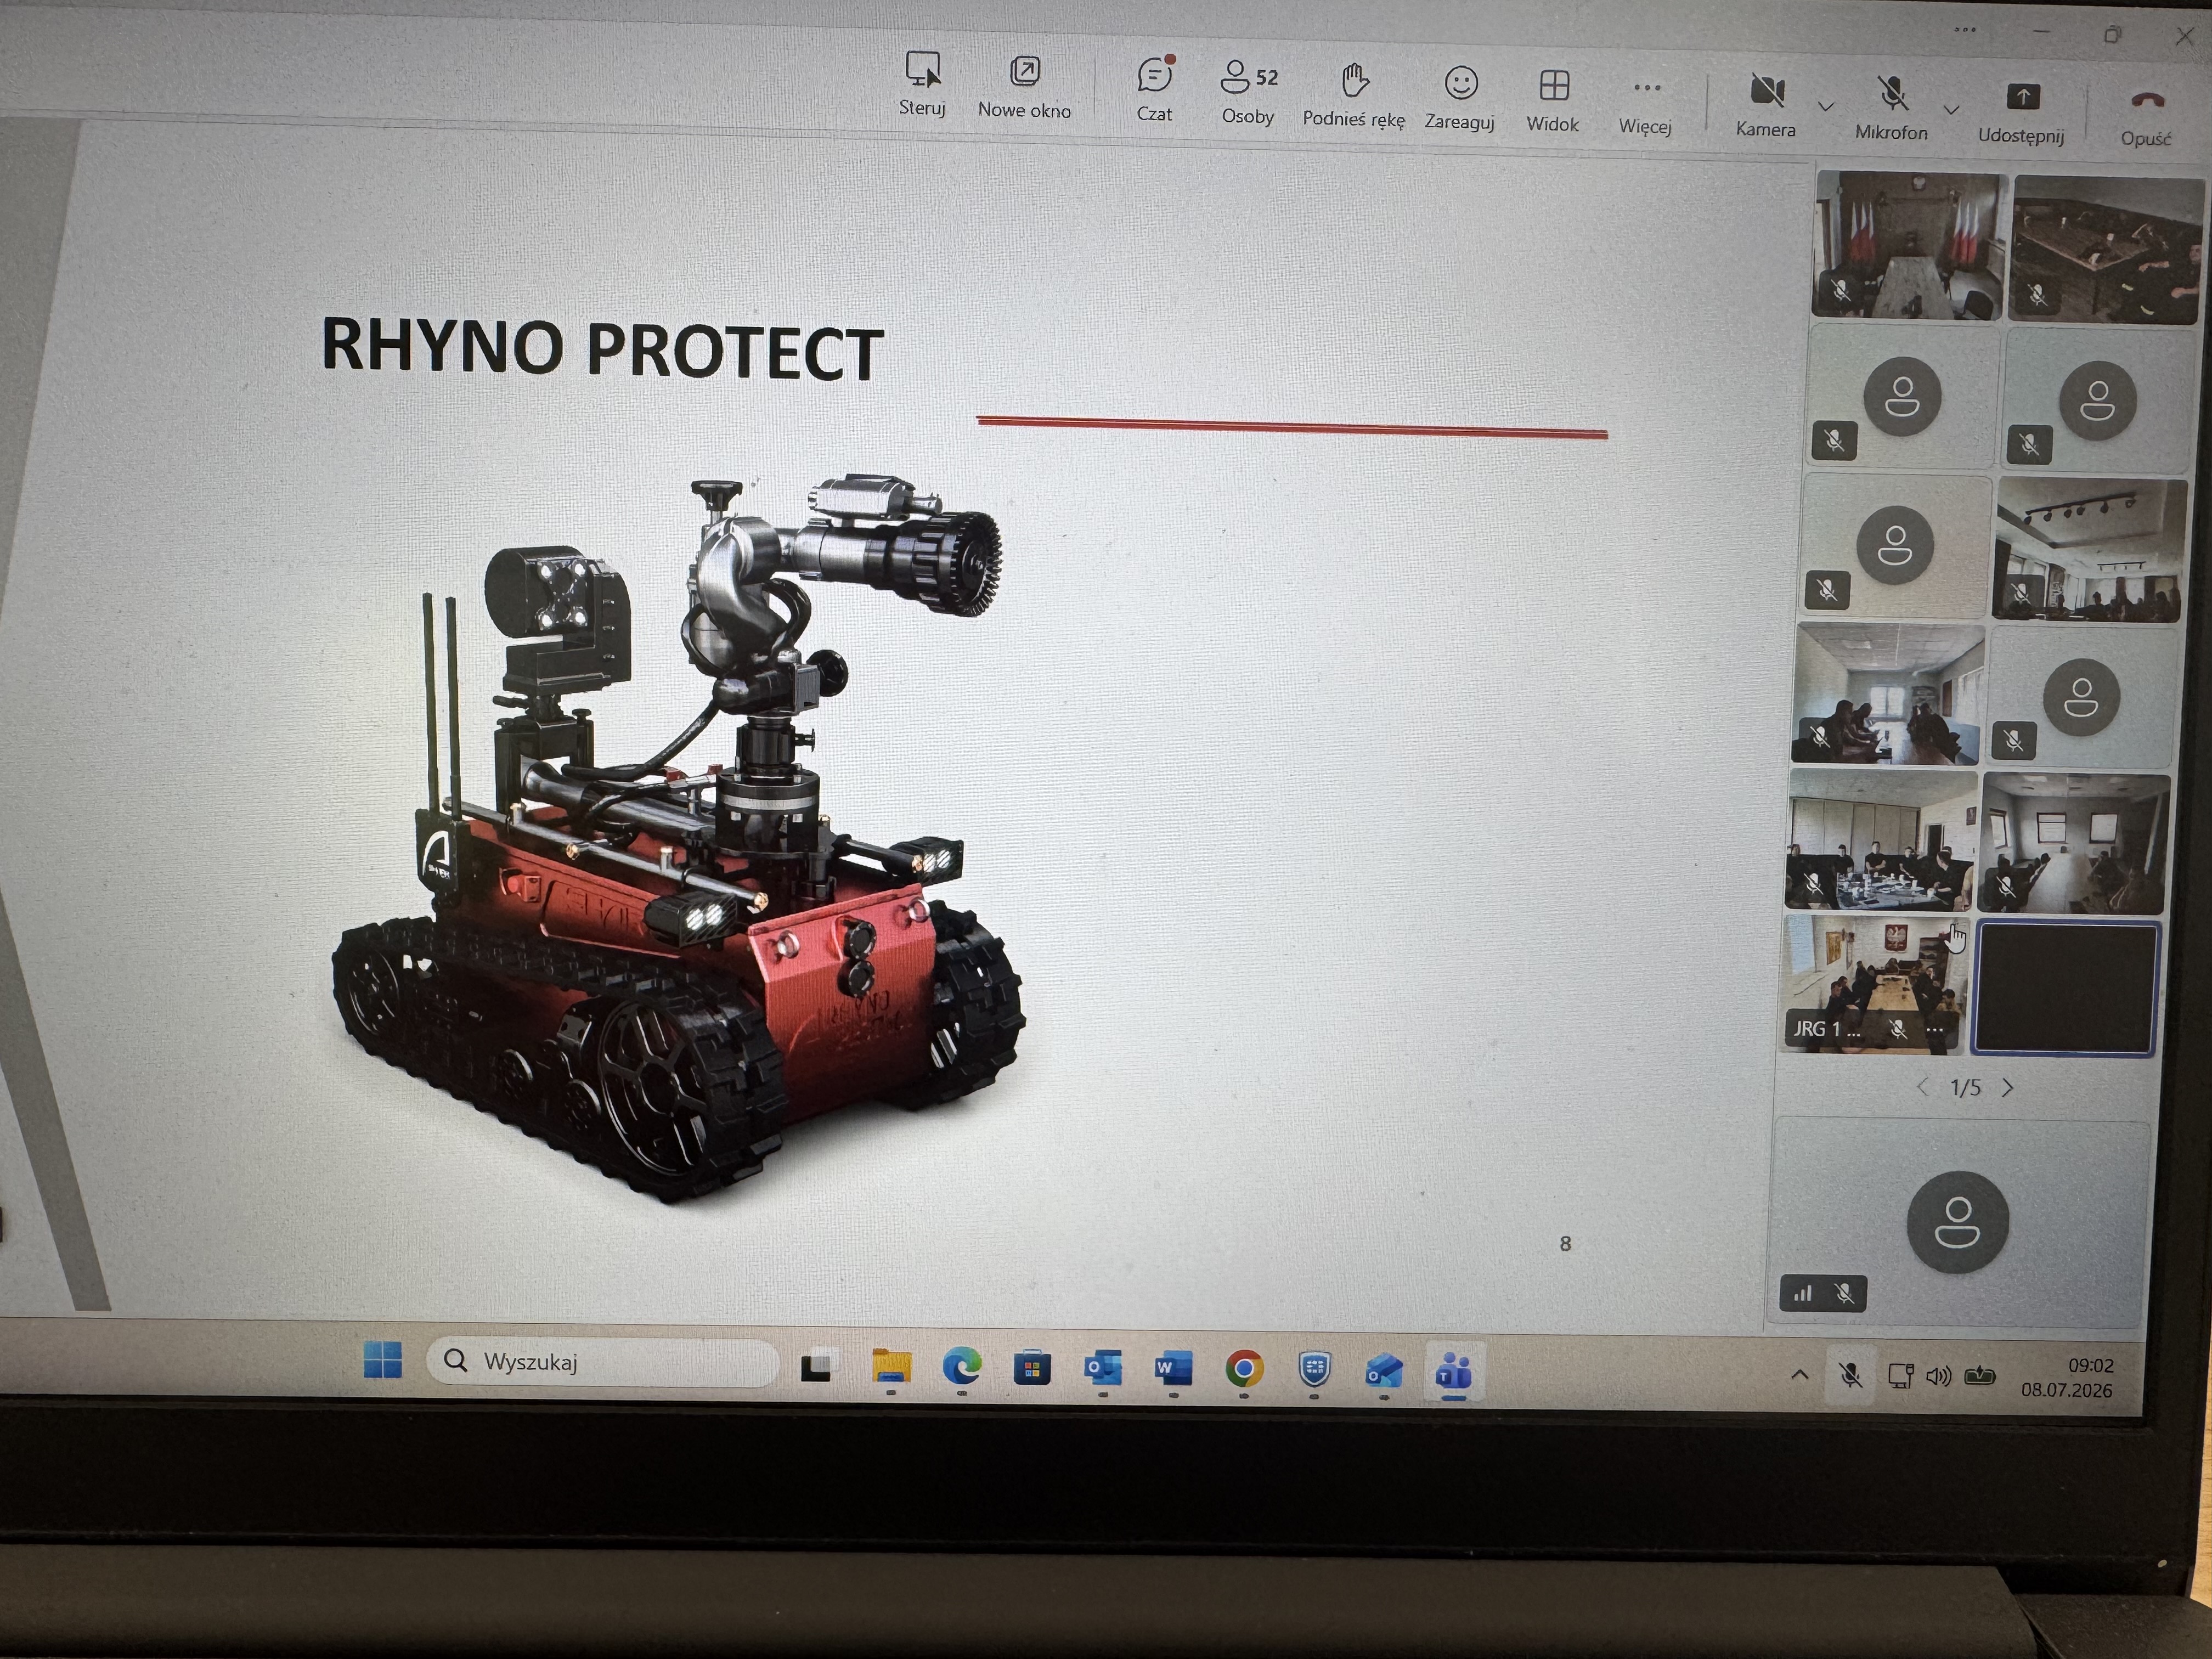Go to the next participant page arrow

(2008, 1088)
